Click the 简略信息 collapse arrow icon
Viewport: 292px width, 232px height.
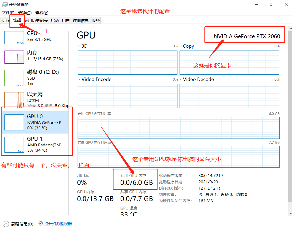coord(6,224)
